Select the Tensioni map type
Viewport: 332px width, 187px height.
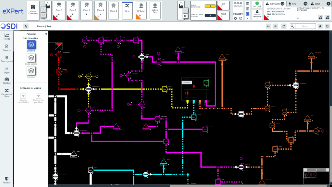pos(31,71)
